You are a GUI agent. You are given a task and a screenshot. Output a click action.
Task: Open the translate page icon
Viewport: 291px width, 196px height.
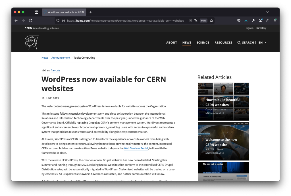(x=196, y=20)
